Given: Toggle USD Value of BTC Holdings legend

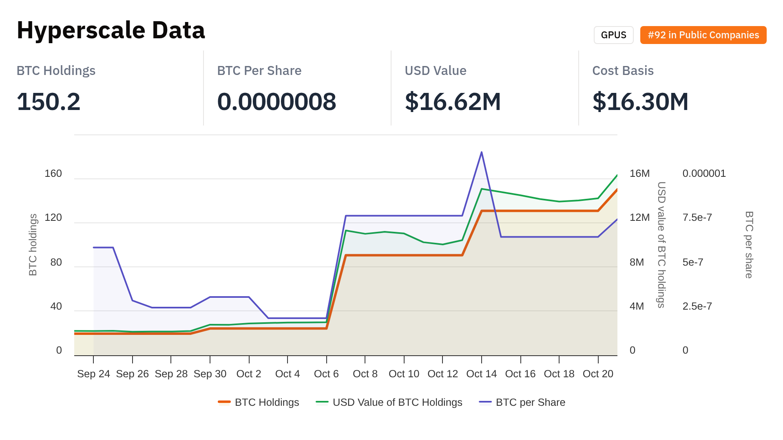Looking at the screenshot, I should point(397,402).
